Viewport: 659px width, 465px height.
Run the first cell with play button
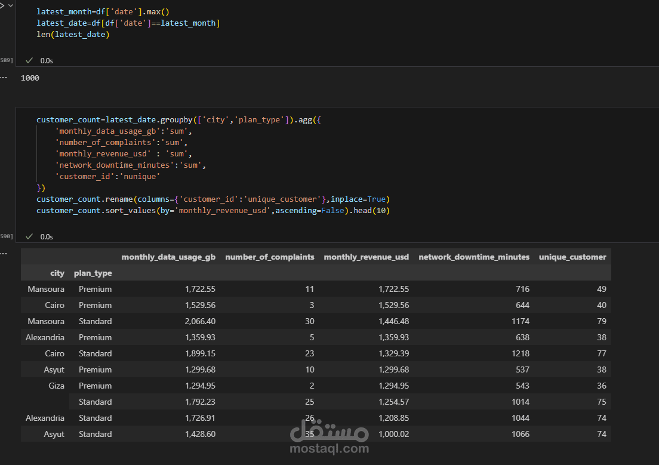(x=2, y=5)
